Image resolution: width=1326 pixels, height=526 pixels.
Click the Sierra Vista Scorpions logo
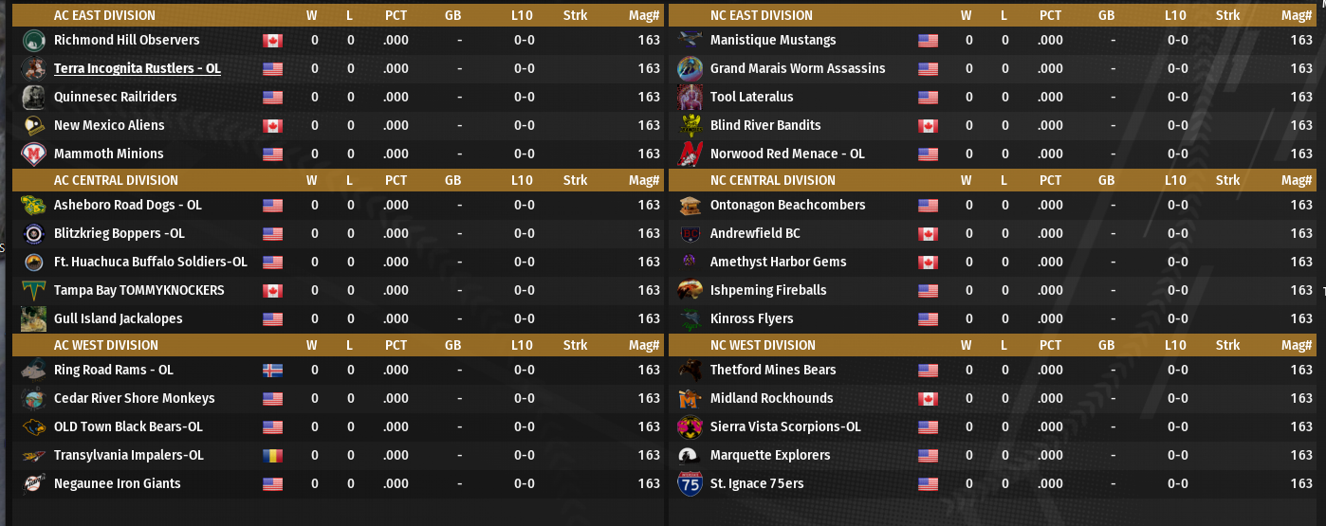tap(690, 426)
